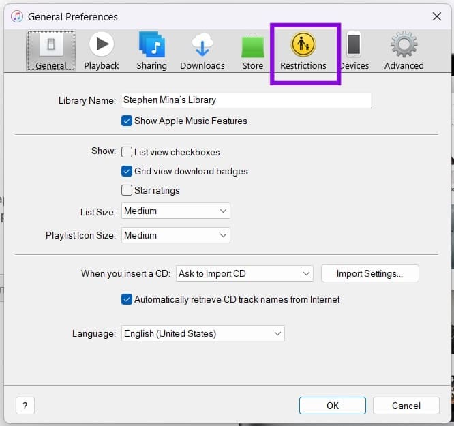Go to the Downloads preferences tab
454x426 pixels.
point(202,51)
